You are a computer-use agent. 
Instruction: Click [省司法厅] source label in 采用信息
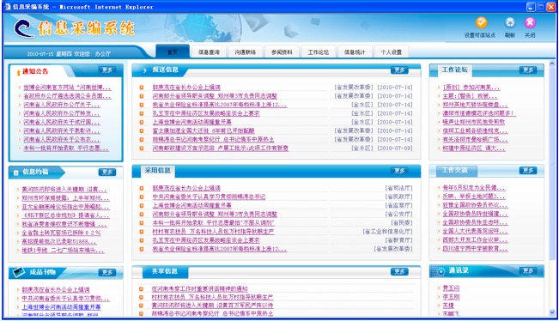tap(398, 188)
